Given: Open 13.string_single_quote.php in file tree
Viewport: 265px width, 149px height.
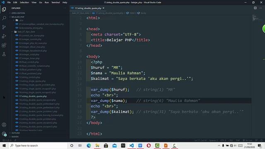Looking at the screenshot, I should point(32,81).
